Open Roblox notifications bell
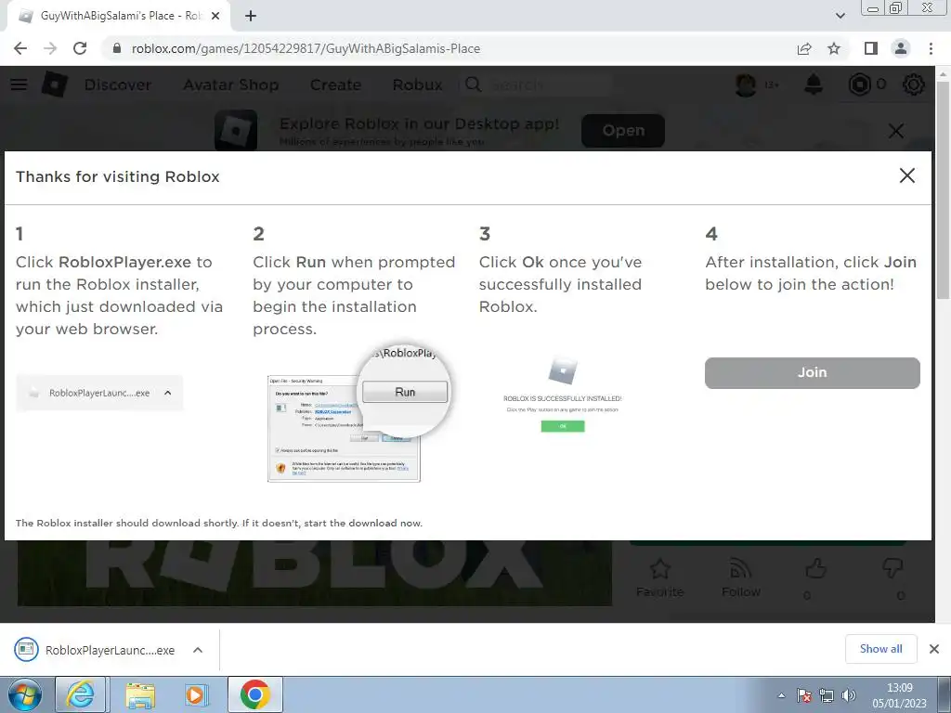Viewport: 951px width, 713px height. (x=814, y=84)
